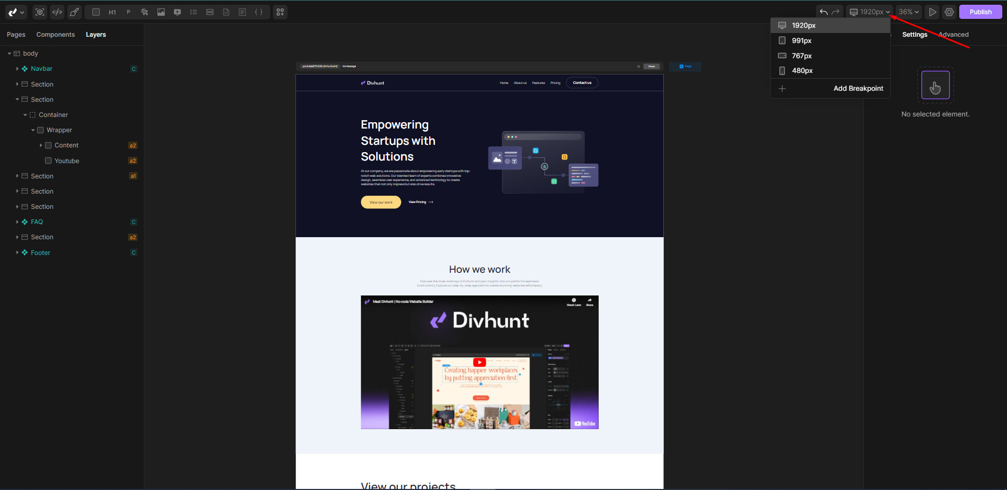Expand the Navbar layer

click(17, 69)
